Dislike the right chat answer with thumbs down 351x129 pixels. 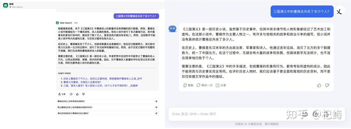tap(327, 85)
